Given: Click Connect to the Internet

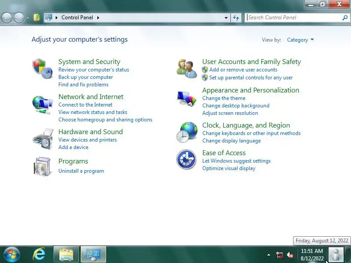Looking at the screenshot, I should tap(85, 105).
